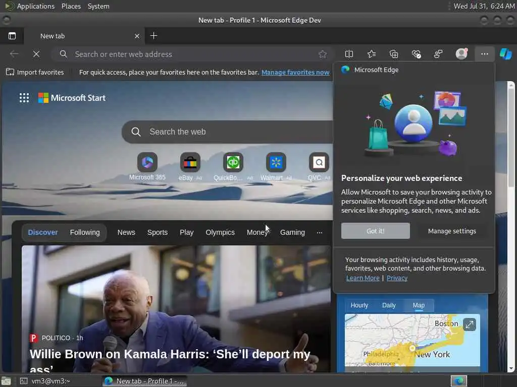The height and width of the screenshot is (387, 517).
Task: Add this page to favorites star
Action: click(x=323, y=54)
